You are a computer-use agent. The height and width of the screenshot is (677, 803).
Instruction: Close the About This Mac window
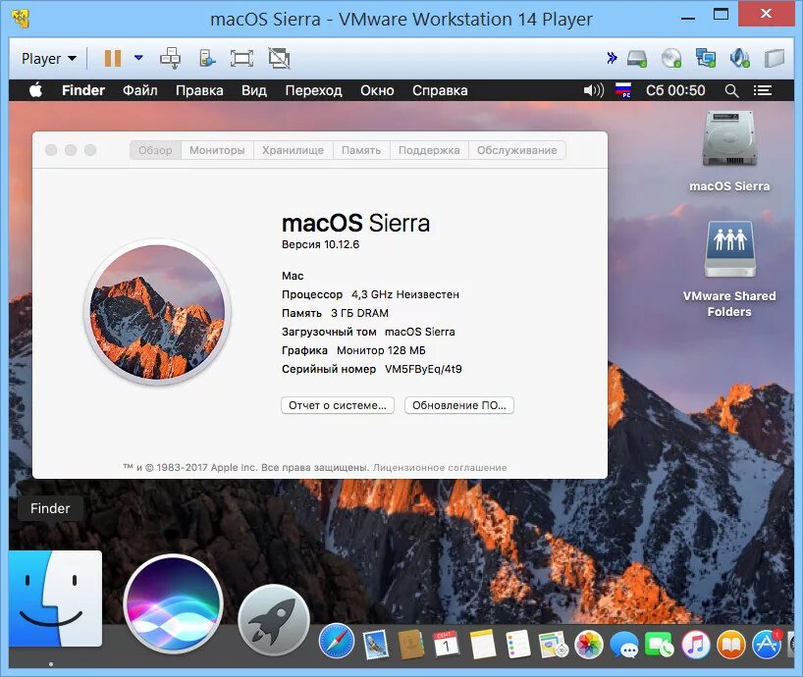[51, 150]
